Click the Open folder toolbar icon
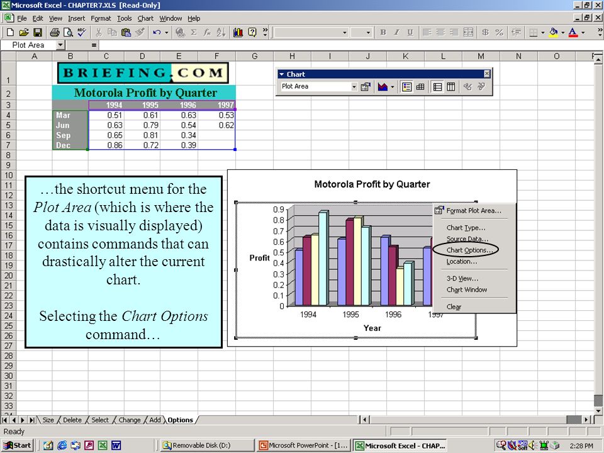 tap(24, 32)
